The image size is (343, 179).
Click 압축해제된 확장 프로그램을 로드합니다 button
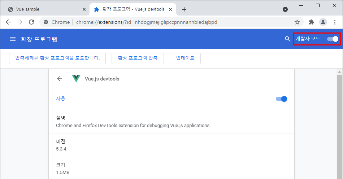tap(57, 58)
